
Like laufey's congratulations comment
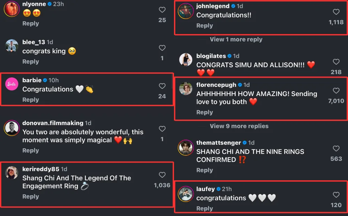point(336,195)
